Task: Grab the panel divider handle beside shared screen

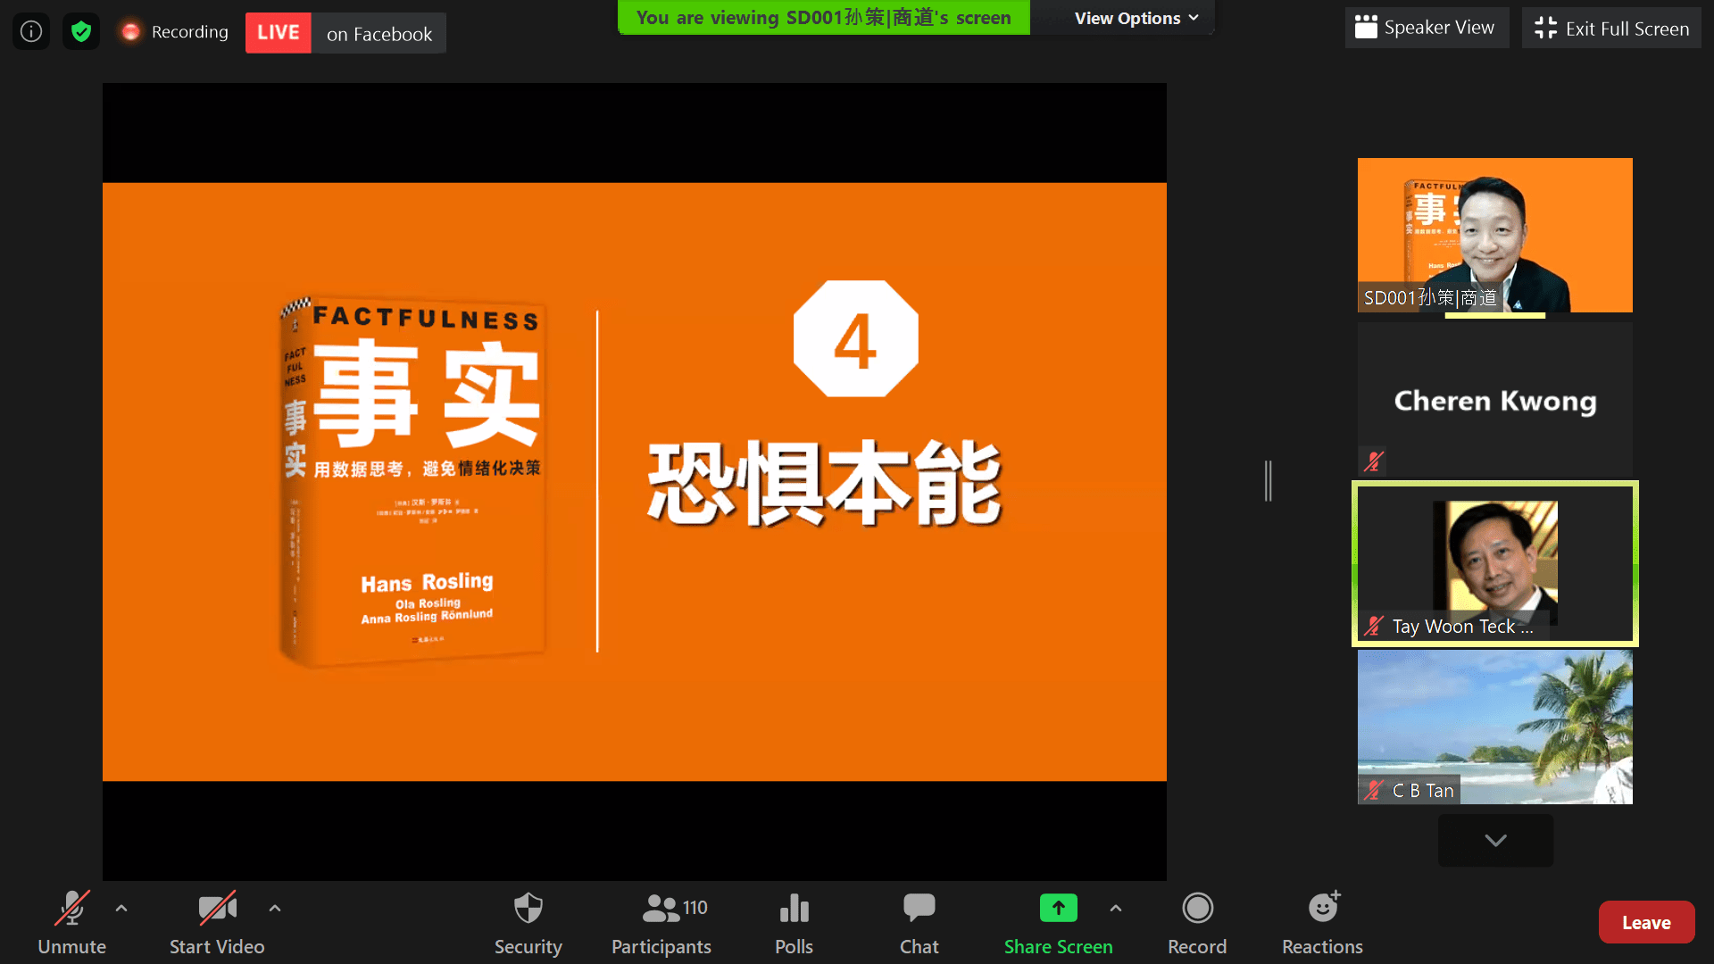Action: click(x=1268, y=480)
